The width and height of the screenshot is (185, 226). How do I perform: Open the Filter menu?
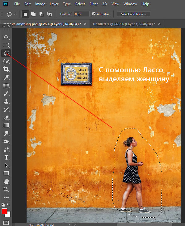point(94,4)
